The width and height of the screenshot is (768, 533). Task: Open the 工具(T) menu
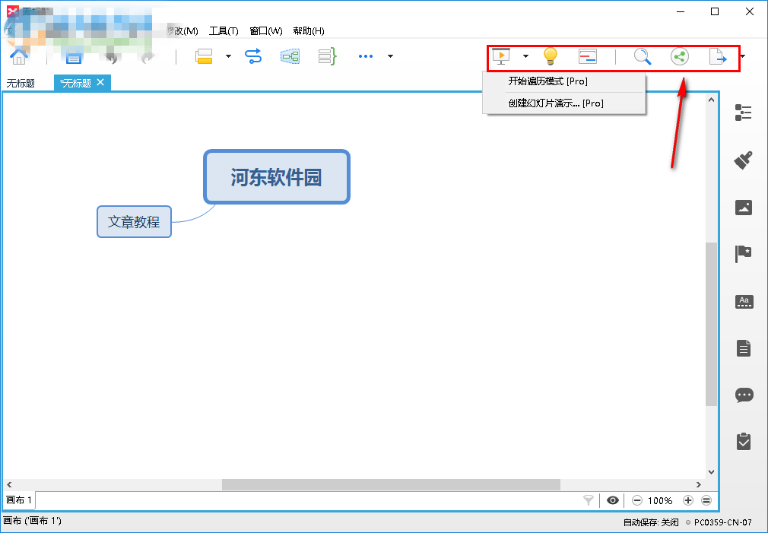pyautogui.click(x=224, y=30)
